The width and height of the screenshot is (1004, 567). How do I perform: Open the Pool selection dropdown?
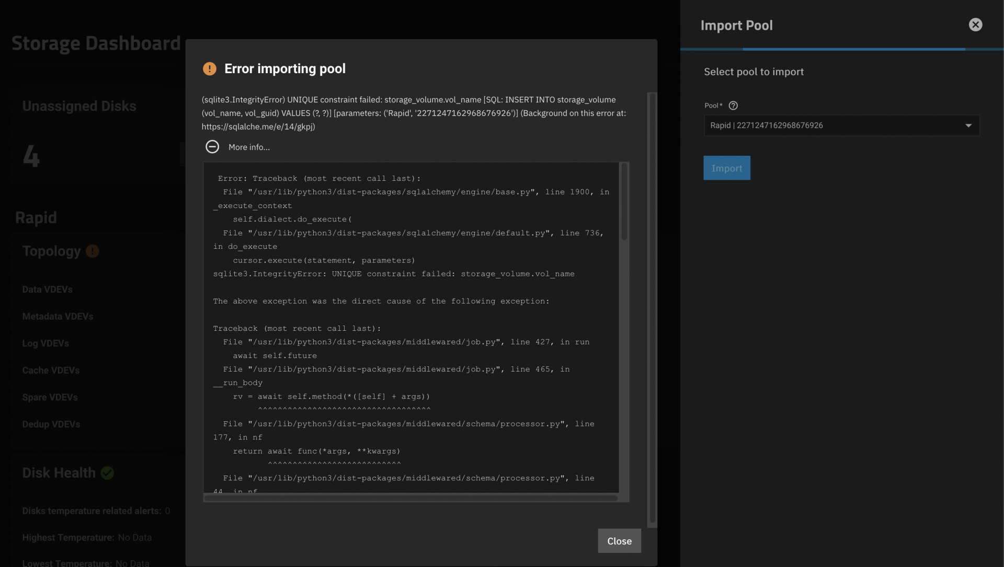point(837,125)
